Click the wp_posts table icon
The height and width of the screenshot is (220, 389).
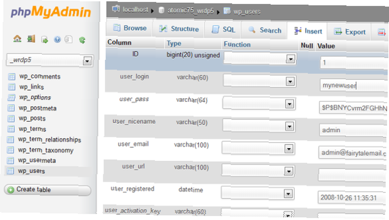11,118
